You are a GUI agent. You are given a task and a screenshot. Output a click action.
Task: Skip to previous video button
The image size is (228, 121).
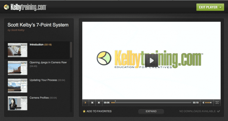(92, 103)
